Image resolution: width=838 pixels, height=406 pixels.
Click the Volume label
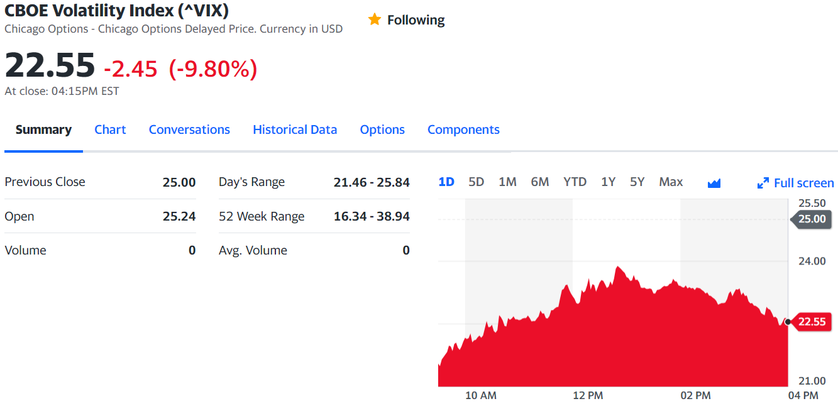point(25,250)
